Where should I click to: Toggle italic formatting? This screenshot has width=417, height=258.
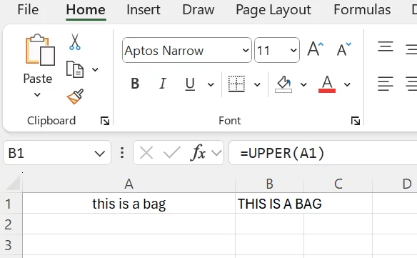pyautogui.click(x=163, y=84)
